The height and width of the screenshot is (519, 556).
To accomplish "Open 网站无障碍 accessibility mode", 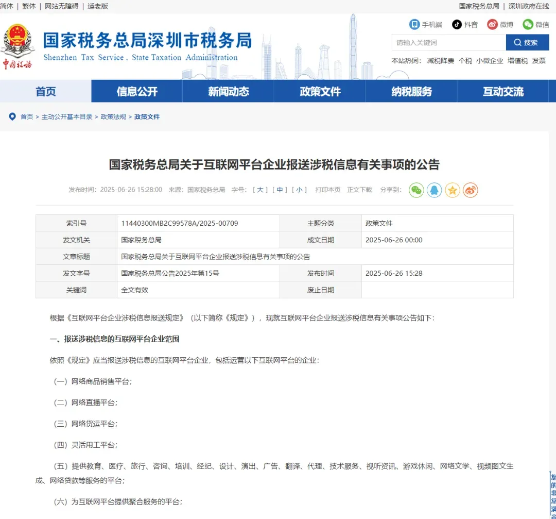I will pyautogui.click(x=61, y=6).
